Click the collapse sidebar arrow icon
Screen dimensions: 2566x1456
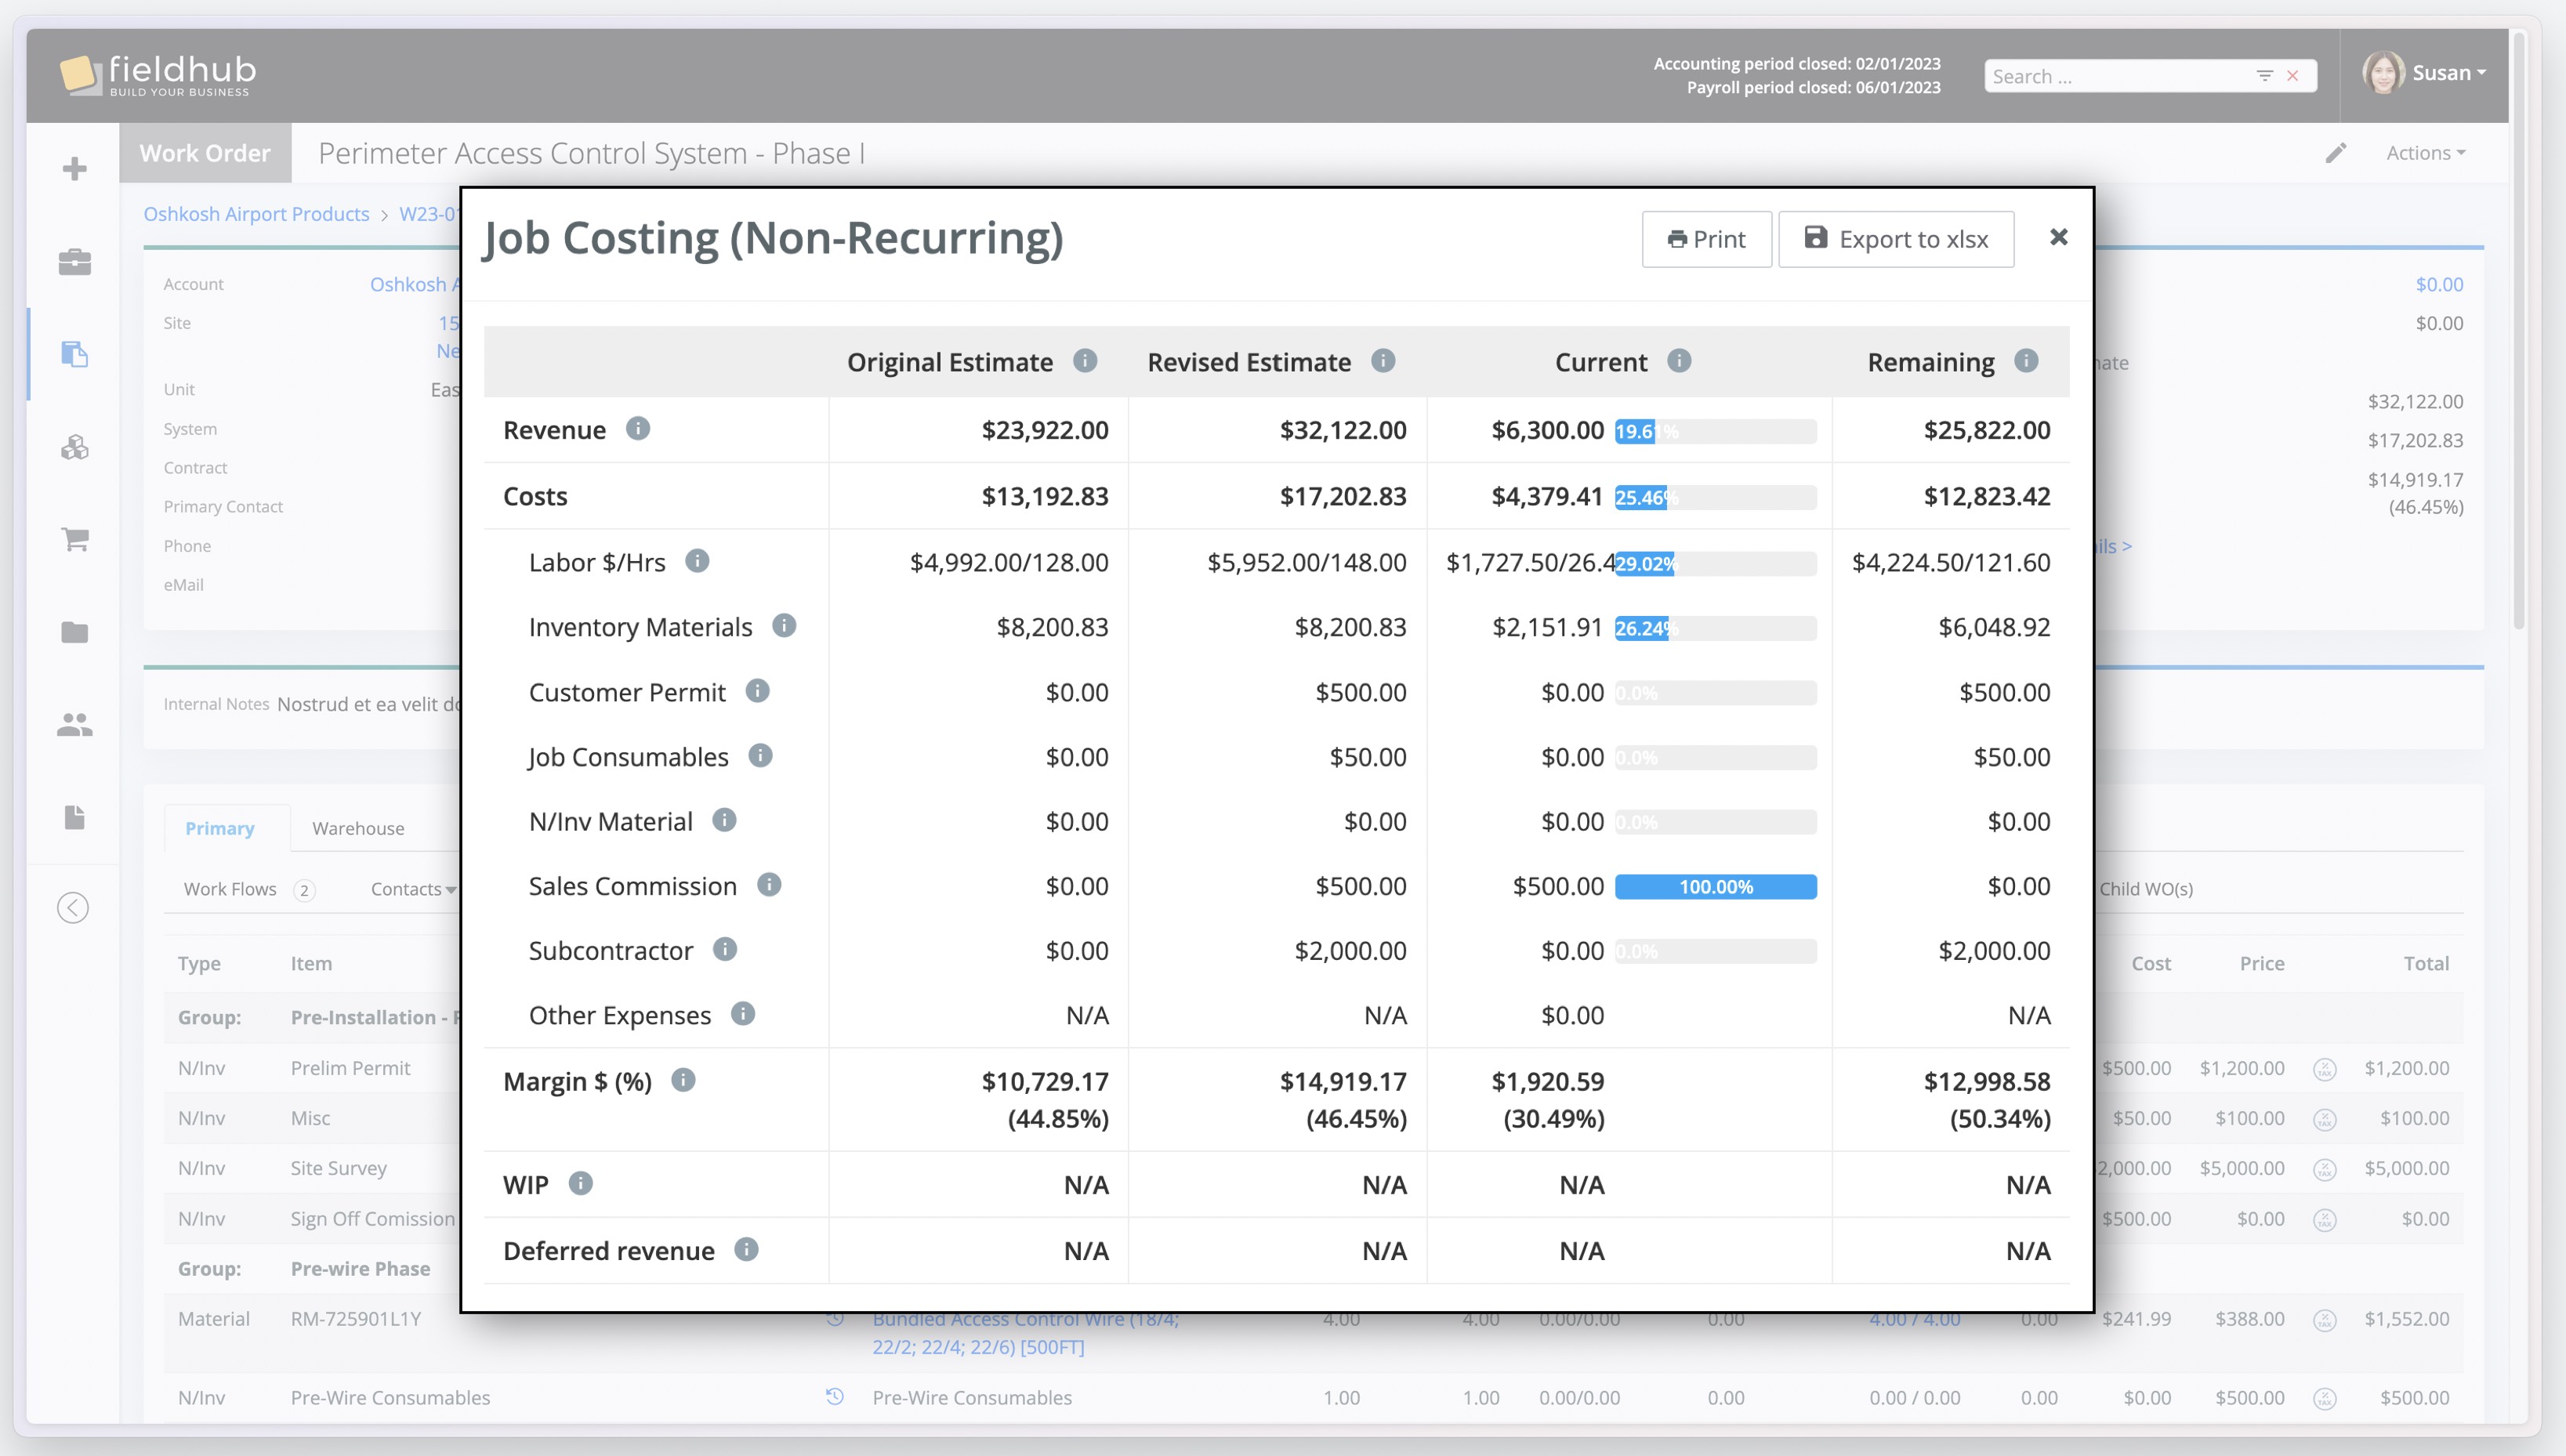coord(73,907)
